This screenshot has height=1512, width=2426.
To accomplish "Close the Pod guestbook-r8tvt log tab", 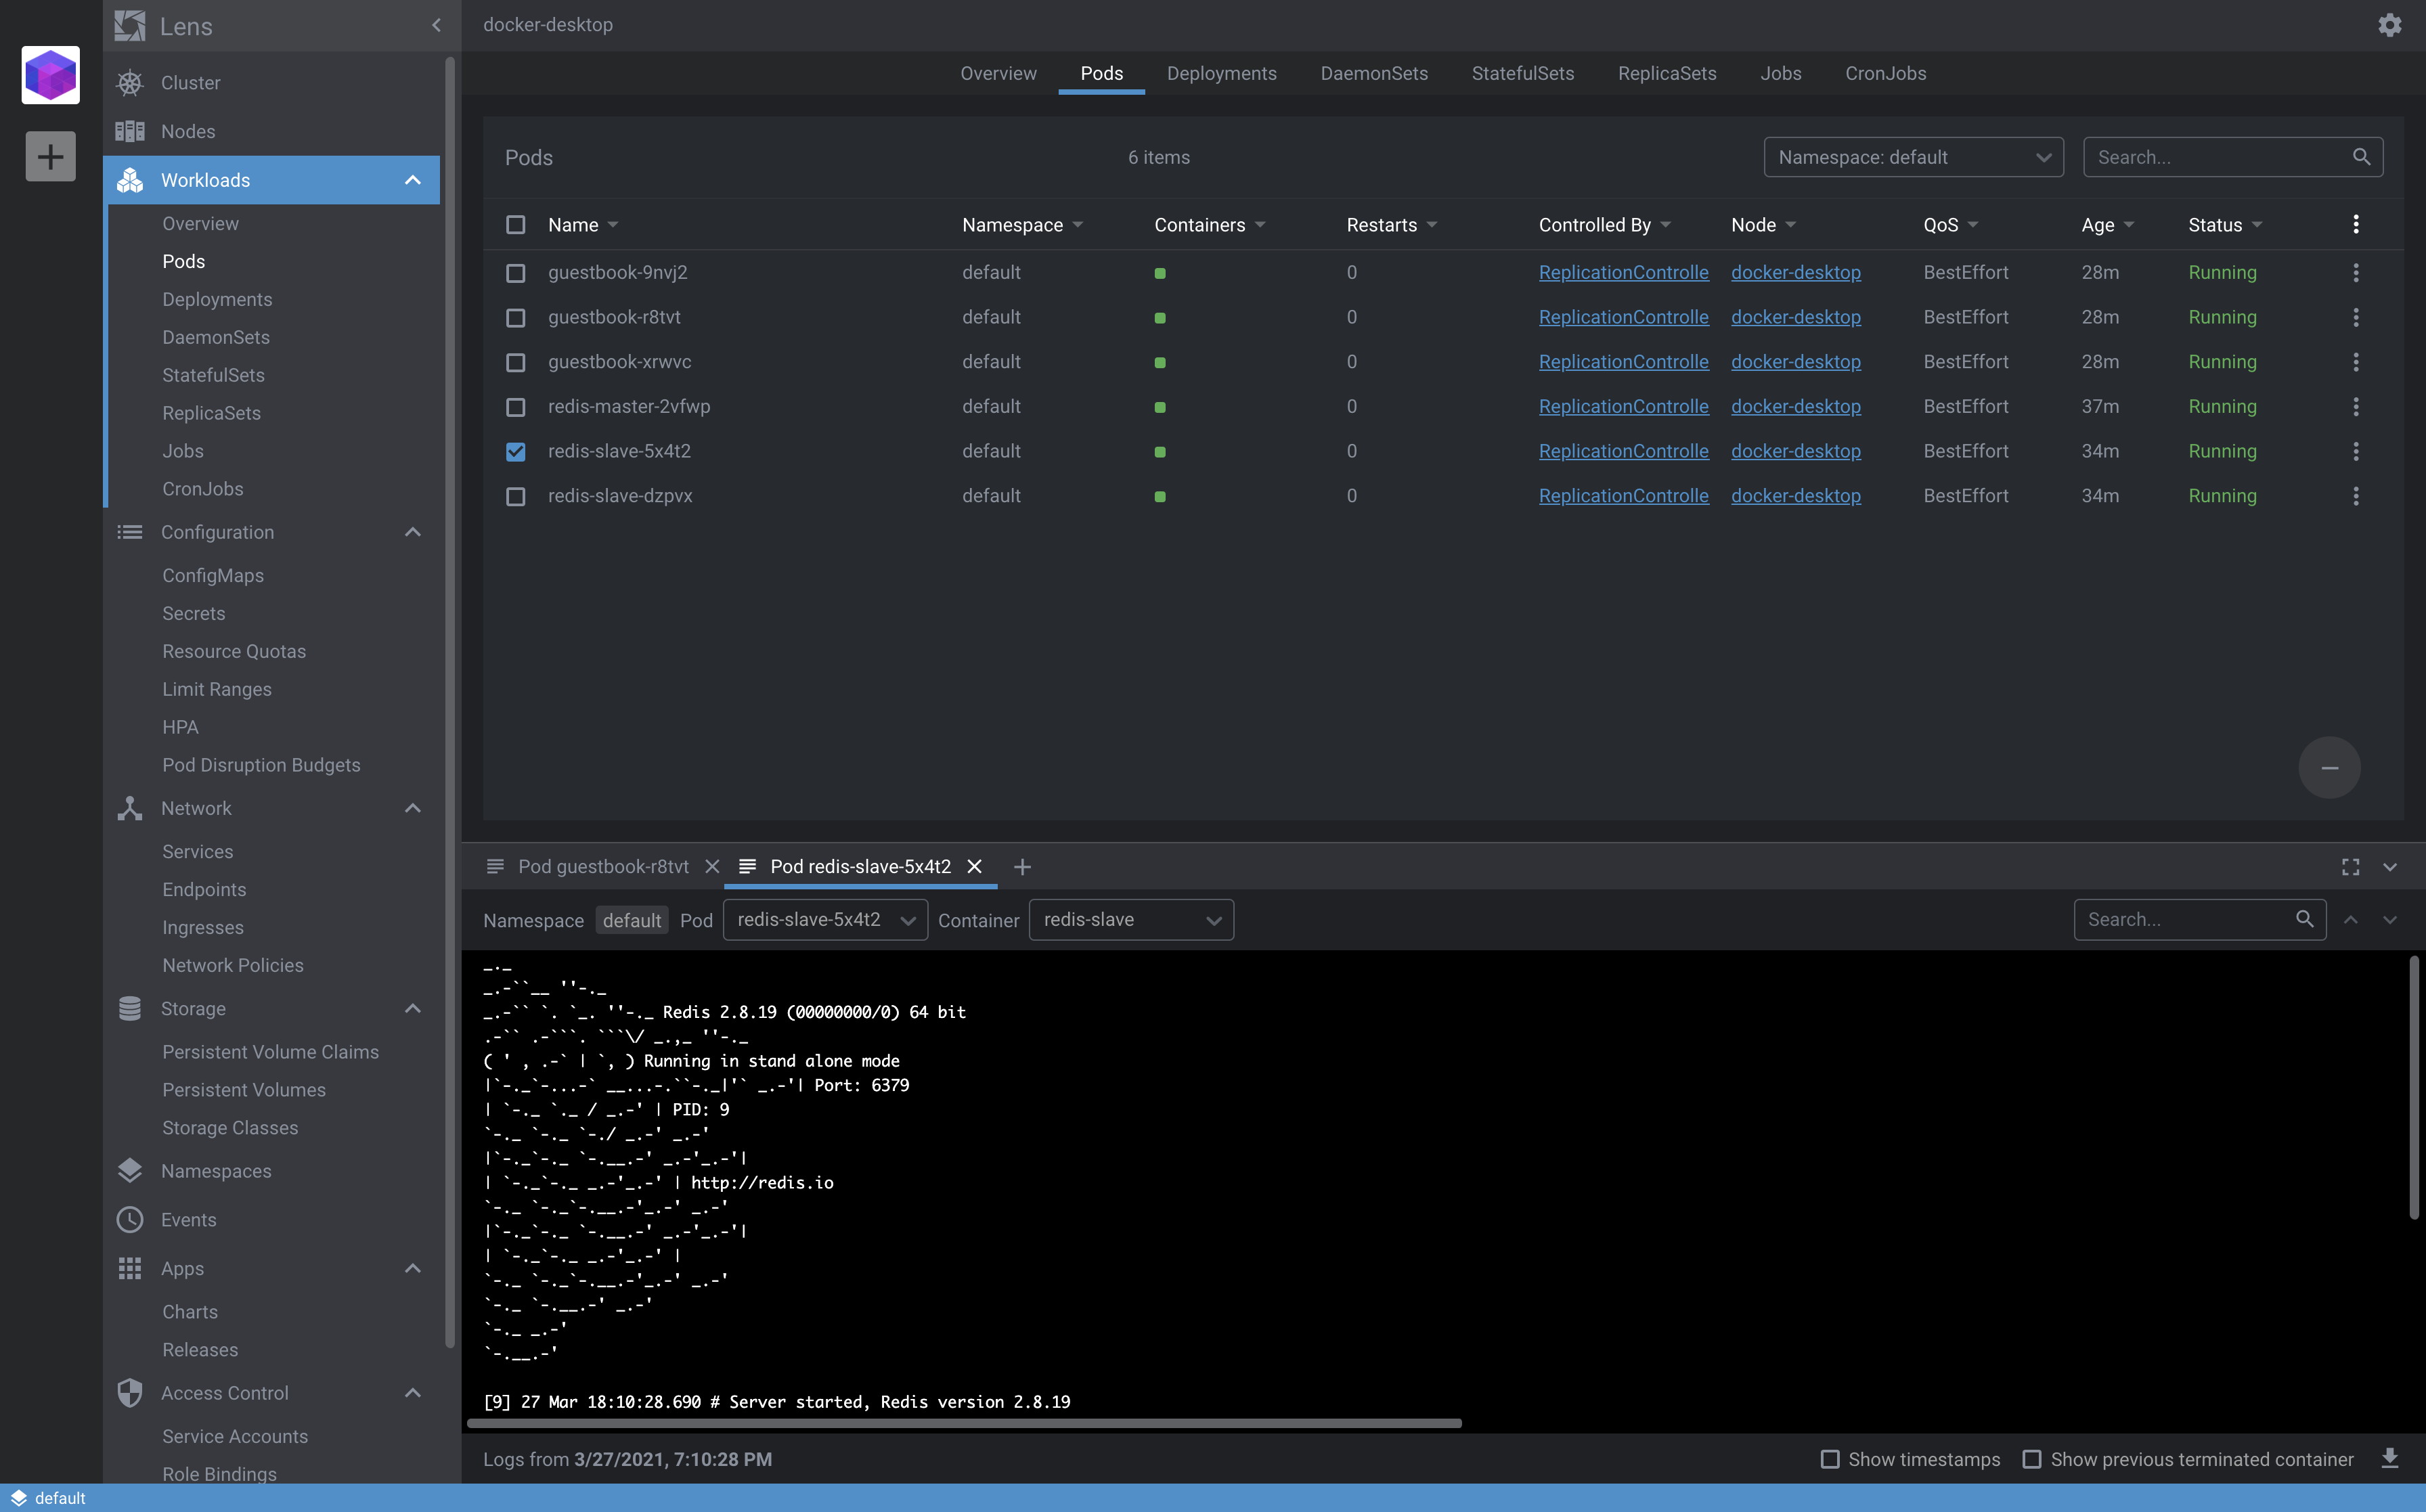I will point(712,867).
